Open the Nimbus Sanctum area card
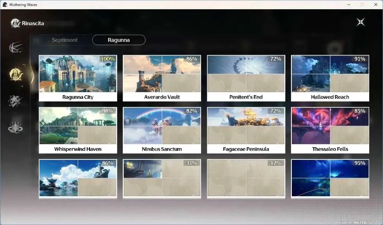This screenshot has width=383, height=225. (x=162, y=130)
